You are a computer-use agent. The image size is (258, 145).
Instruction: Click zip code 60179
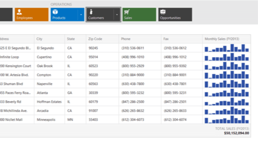click(x=93, y=102)
